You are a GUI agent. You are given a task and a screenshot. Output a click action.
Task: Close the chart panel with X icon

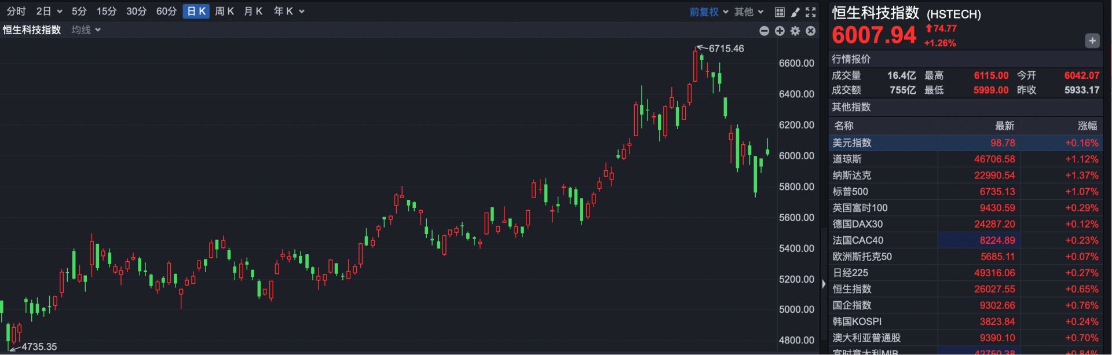pyautogui.click(x=811, y=31)
